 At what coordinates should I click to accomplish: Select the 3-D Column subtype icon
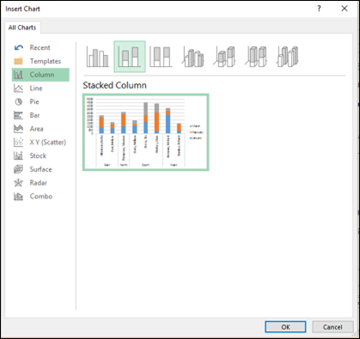coord(288,57)
